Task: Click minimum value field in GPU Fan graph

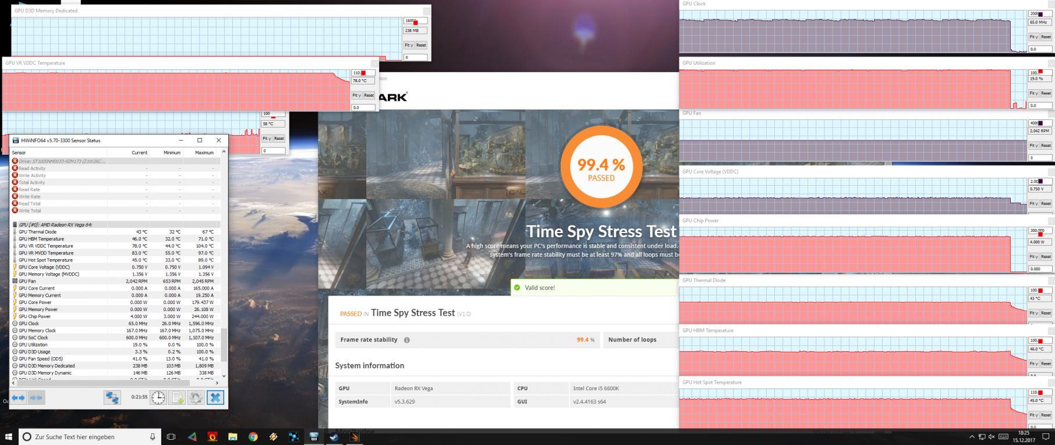Action: click(x=1040, y=157)
